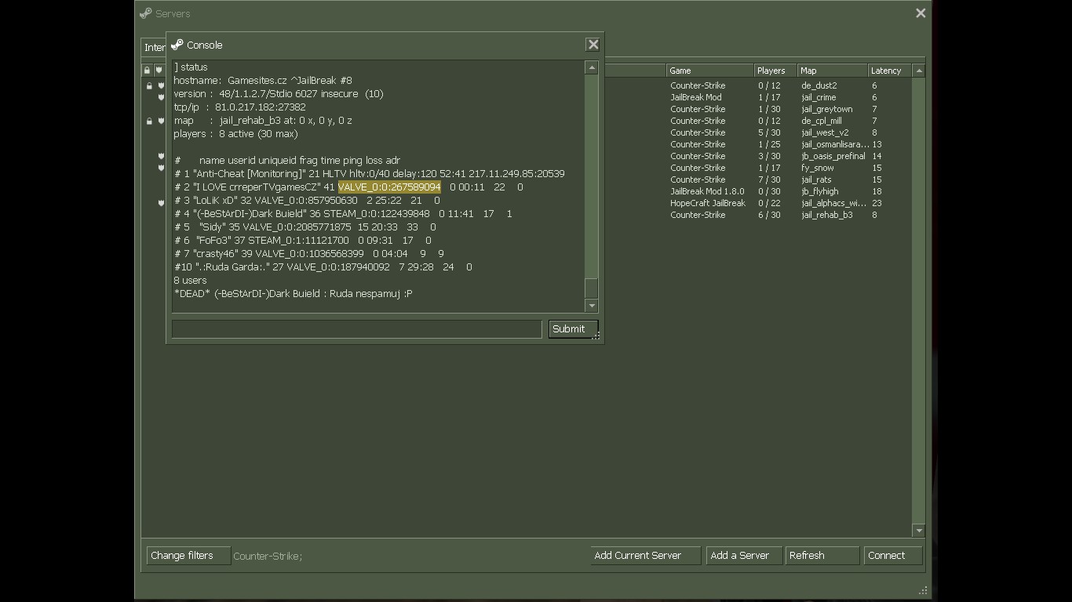
Task: Click the server list scrollbar up arrow
Action: point(919,71)
